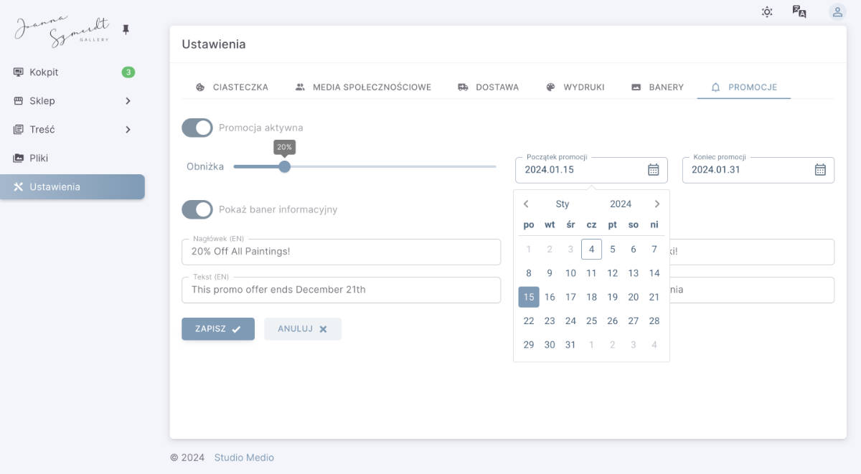Image resolution: width=861 pixels, height=474 pixels.
Task: Pick calendar day 17
Action: pos(570,297)
